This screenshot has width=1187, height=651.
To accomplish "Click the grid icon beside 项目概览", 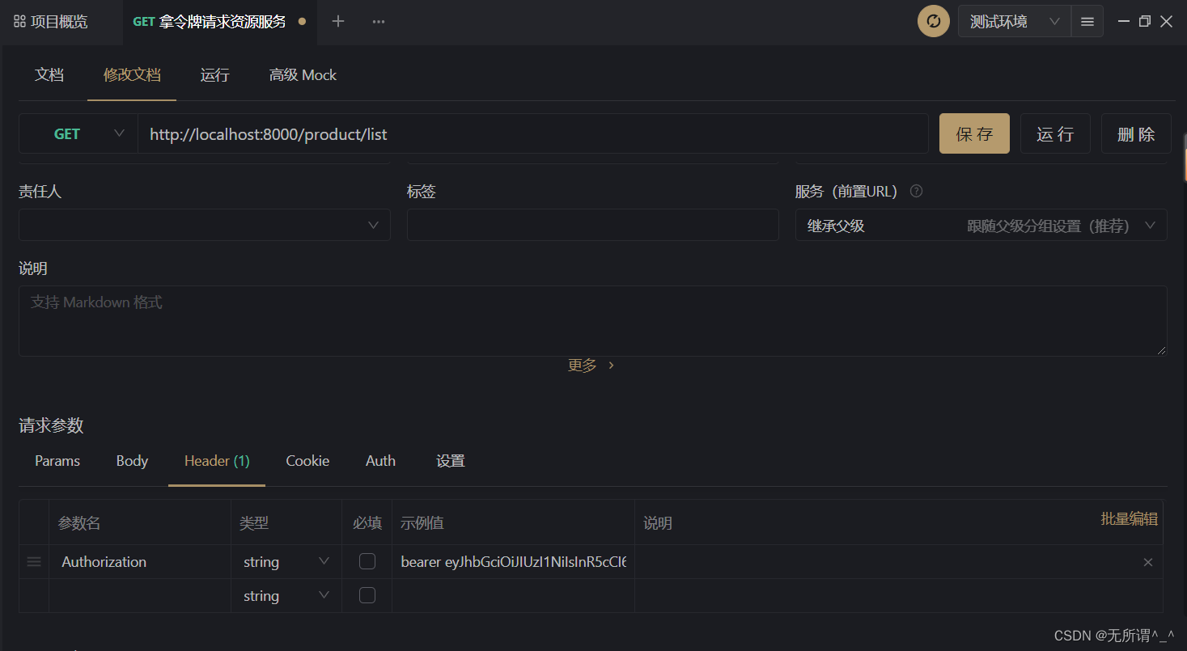I will [x=19, y=21].
